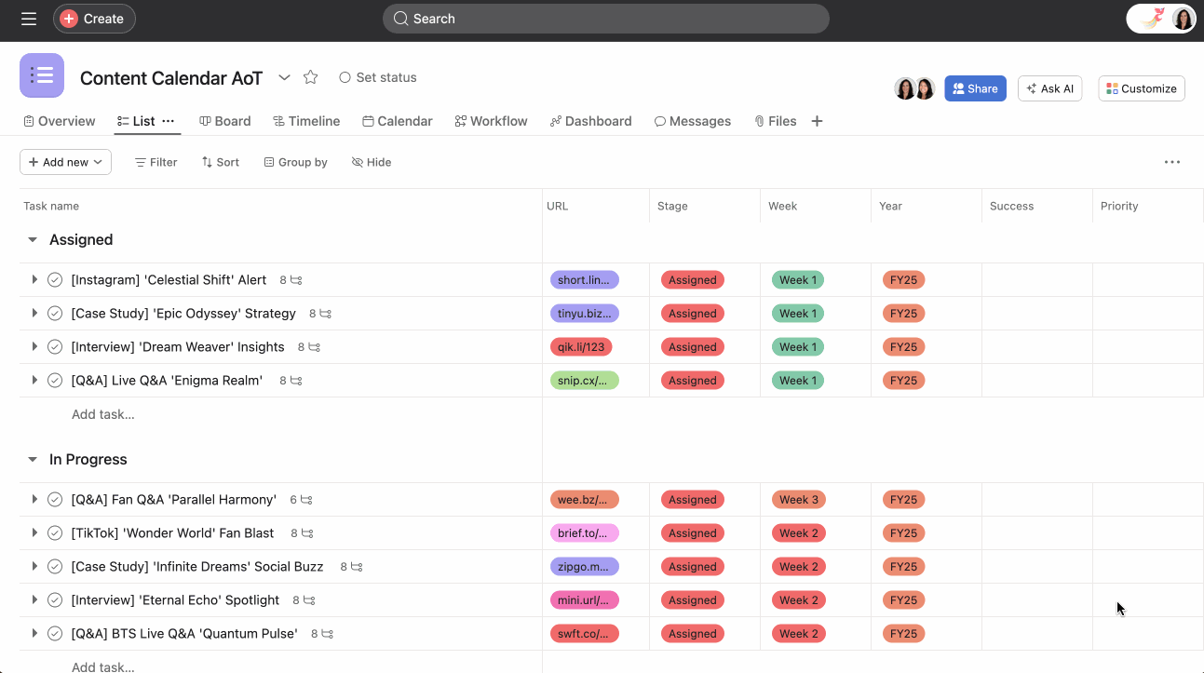Click subtask icon for 'Celestial Shift' Alert
The image size is (1204, 673).
pyautogui.click(x=296, y=280)
